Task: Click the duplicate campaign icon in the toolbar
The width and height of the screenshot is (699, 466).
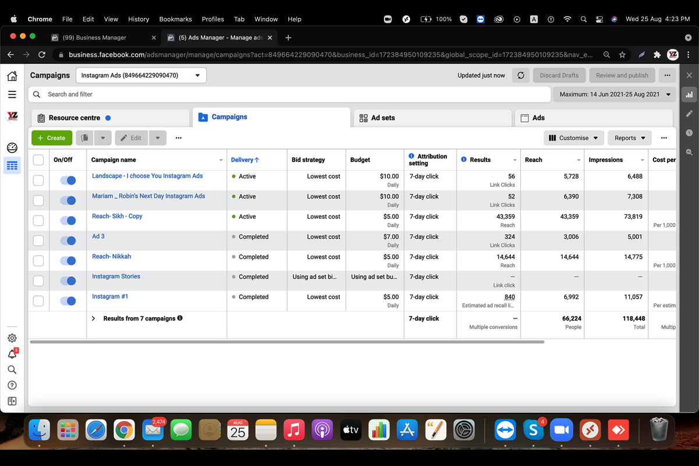Action: tap(84, 138)
